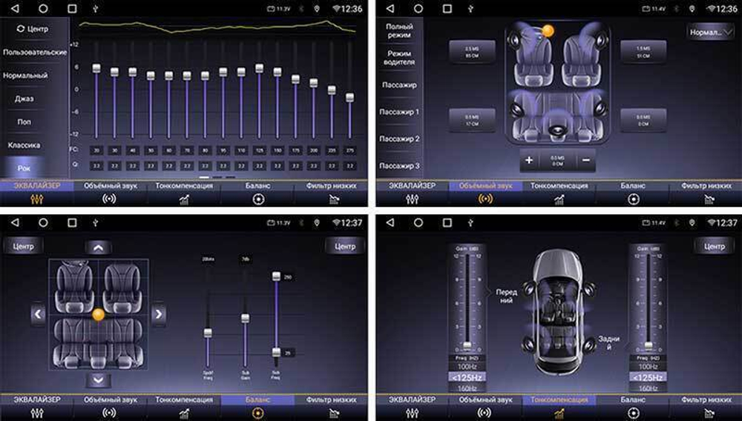Image resolution: width=742 pixels, height=421 pixels.
Task: Choose 160Hz in the rear frequency picker
Action: pos(648,388)
